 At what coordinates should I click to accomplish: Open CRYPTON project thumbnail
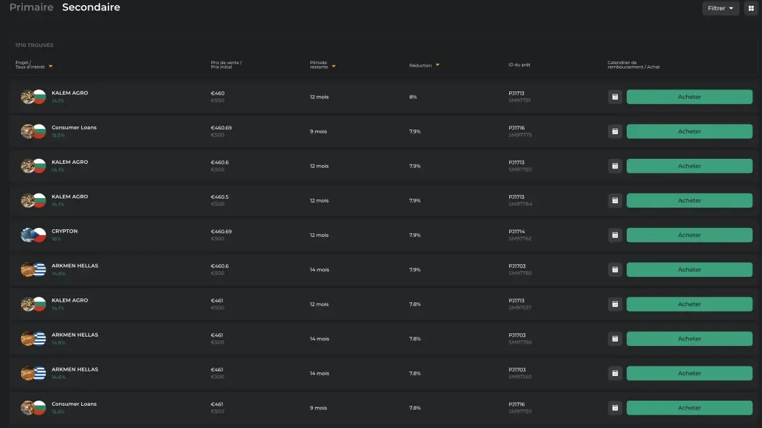[27, 235]
